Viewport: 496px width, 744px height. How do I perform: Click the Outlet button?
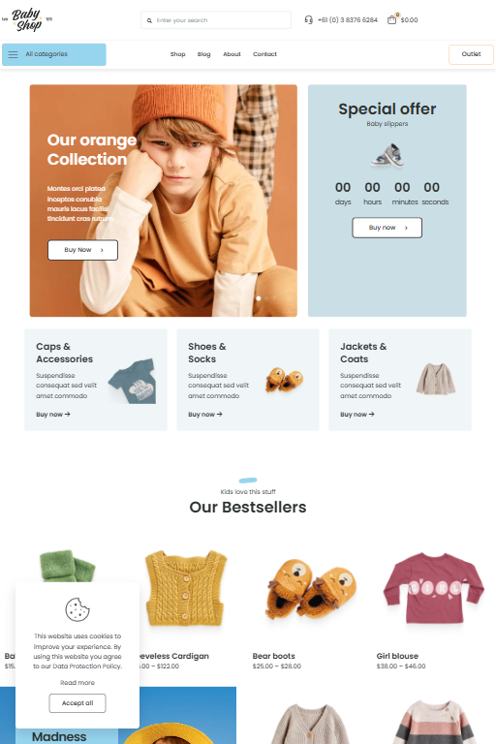[471, 54]
